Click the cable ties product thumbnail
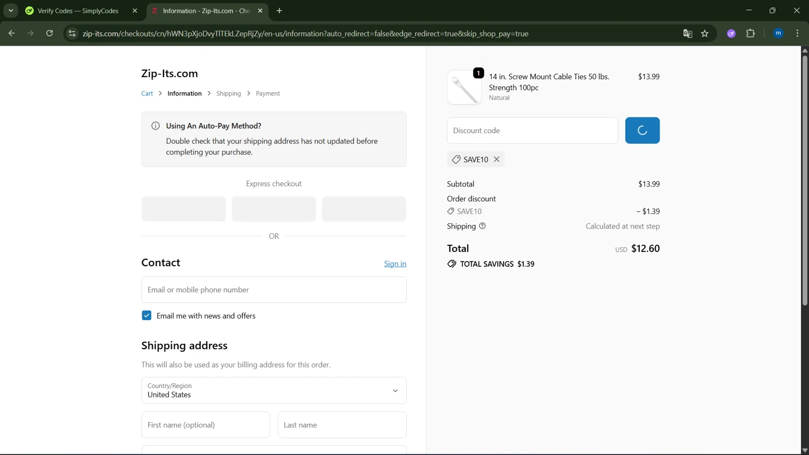Screen dimensions: 809x455 pyautogui.click(x=464, y=87)
